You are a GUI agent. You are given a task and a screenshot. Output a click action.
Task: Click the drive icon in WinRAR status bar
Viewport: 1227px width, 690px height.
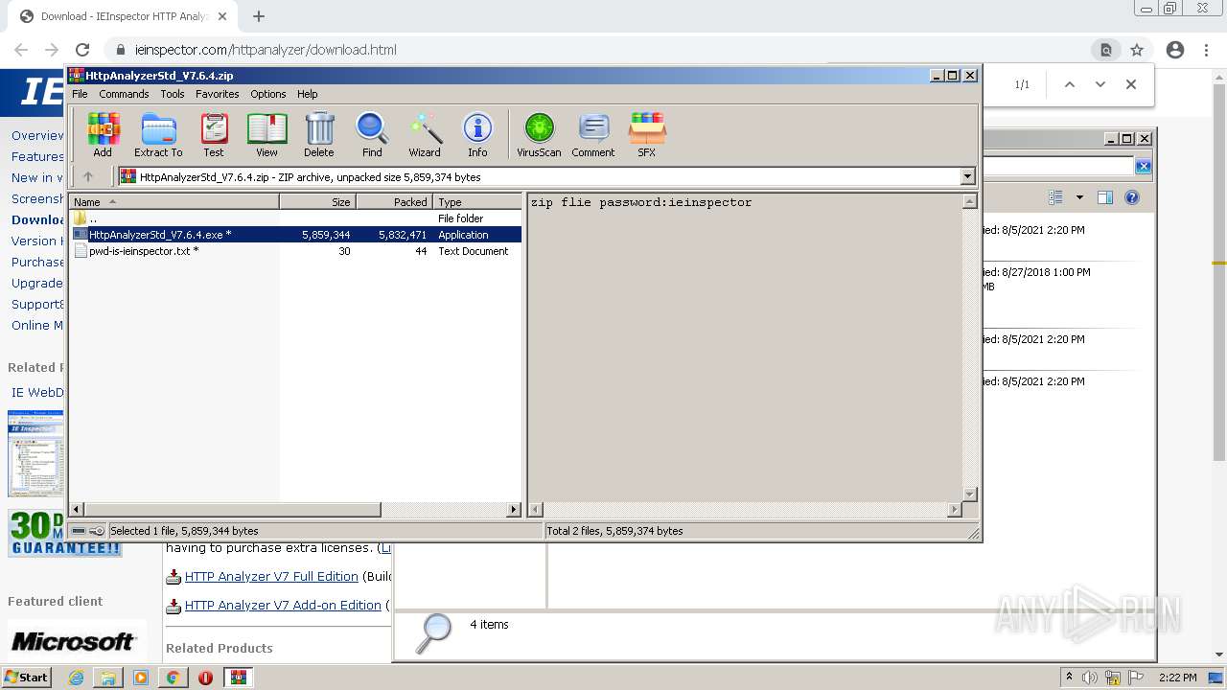(x=79, y=531)
